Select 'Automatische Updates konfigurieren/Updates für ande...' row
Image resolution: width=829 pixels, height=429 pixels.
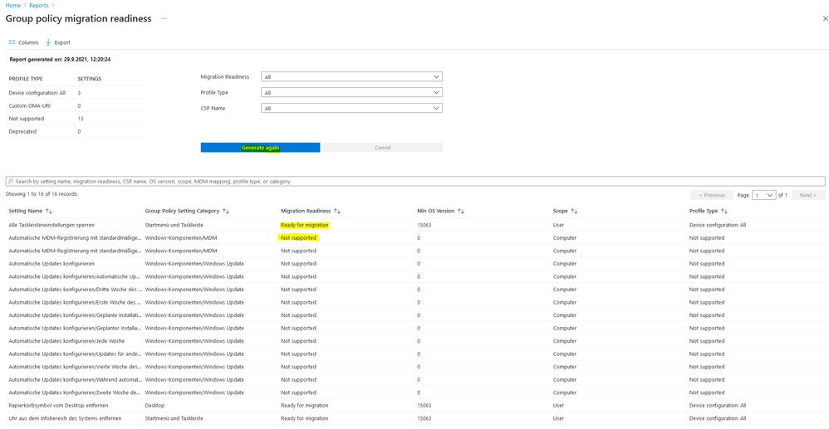[414, 354]
